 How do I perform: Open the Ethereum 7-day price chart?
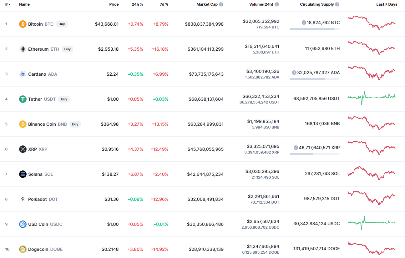[372, 48]
